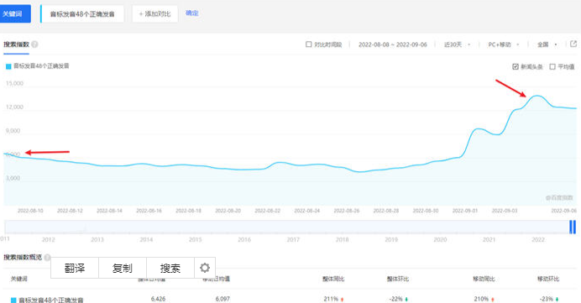Click the 整体环比 column header

[398, 279]
